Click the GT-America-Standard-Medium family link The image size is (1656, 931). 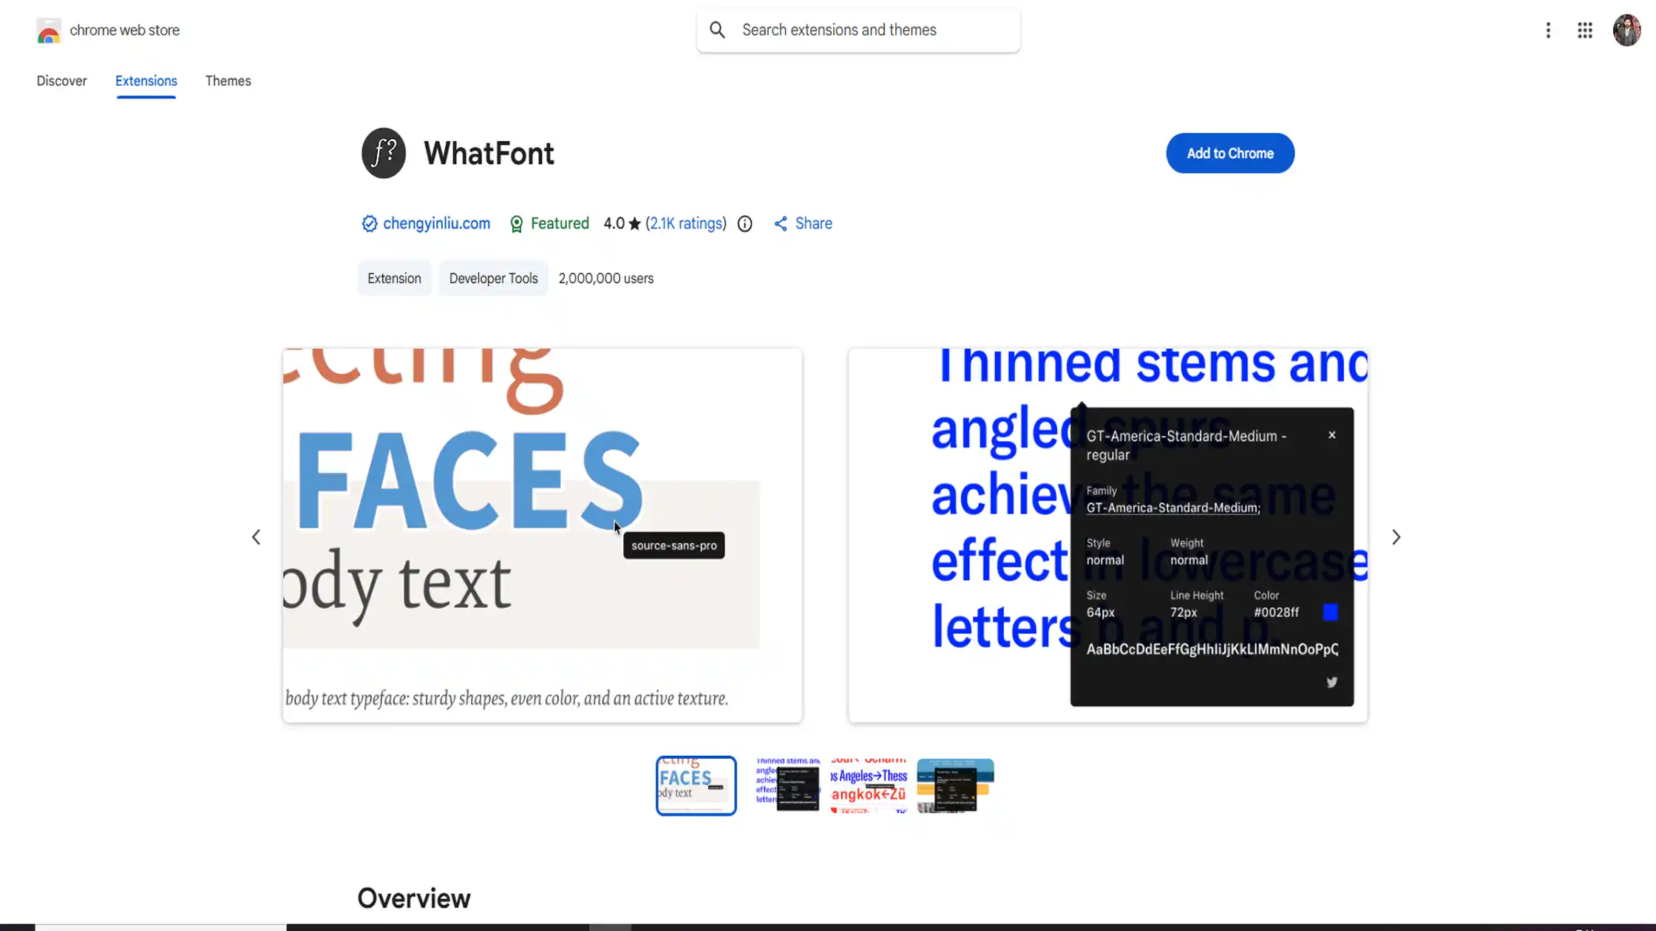point(1173,508)
